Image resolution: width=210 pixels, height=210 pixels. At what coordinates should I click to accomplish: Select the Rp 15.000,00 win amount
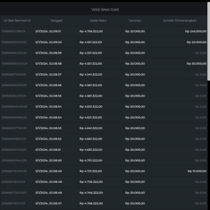click(x=197, y=171)
